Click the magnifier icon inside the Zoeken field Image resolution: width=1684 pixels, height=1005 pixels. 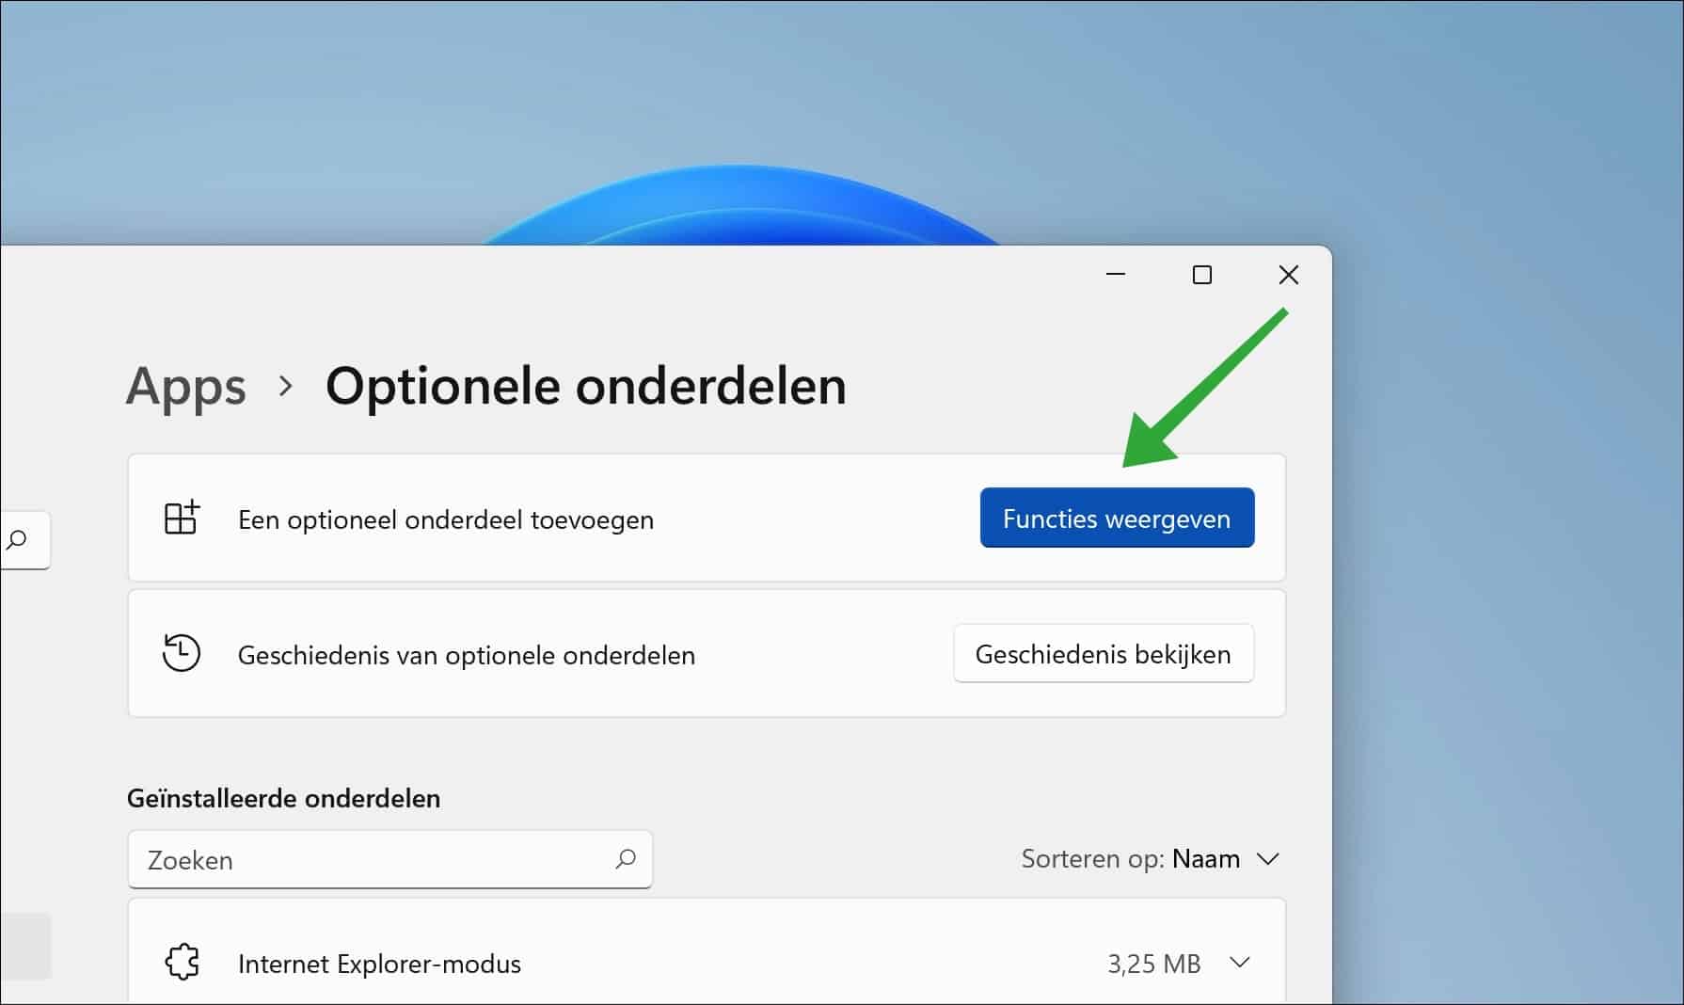pos(626,858)
